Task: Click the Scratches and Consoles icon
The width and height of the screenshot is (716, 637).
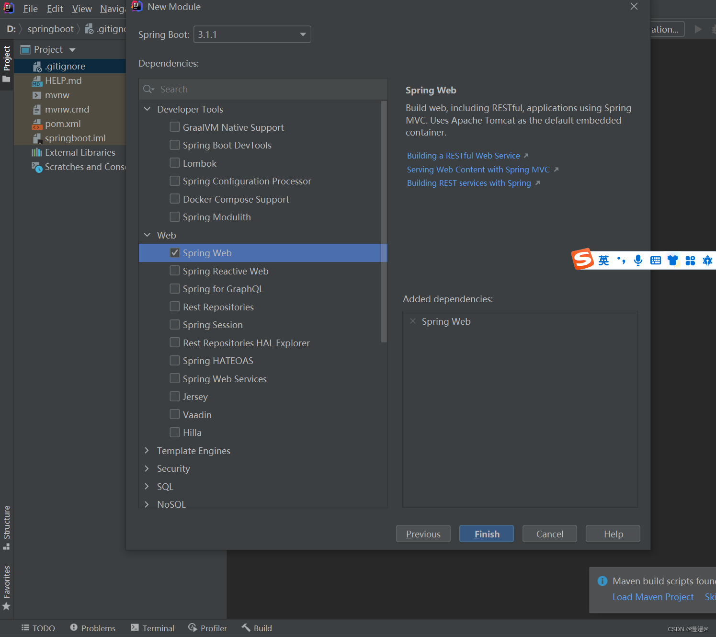Action: pos(37,167)
